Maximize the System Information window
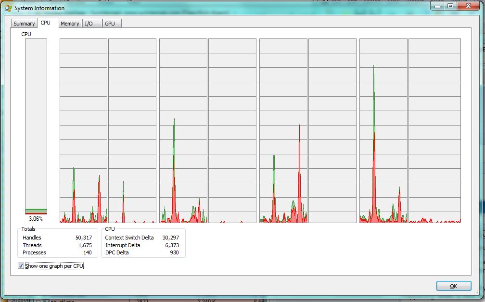The image size is (485, 302). pos(450,6)
